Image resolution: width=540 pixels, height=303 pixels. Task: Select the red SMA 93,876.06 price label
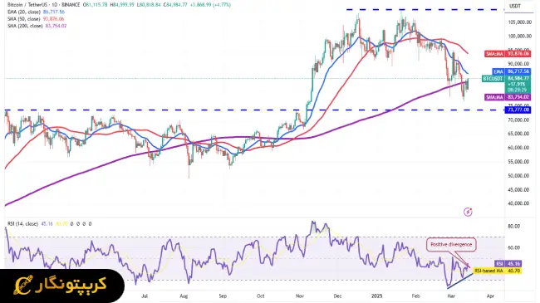[x=508, y=54]
